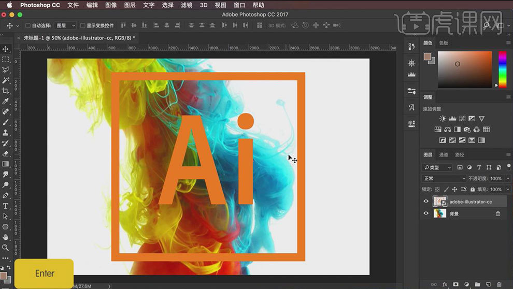Hide the adobe-illustrator-cc layer
Viewport: 513px width, 289px height.
pyautogui.click(x=426, y=201)
